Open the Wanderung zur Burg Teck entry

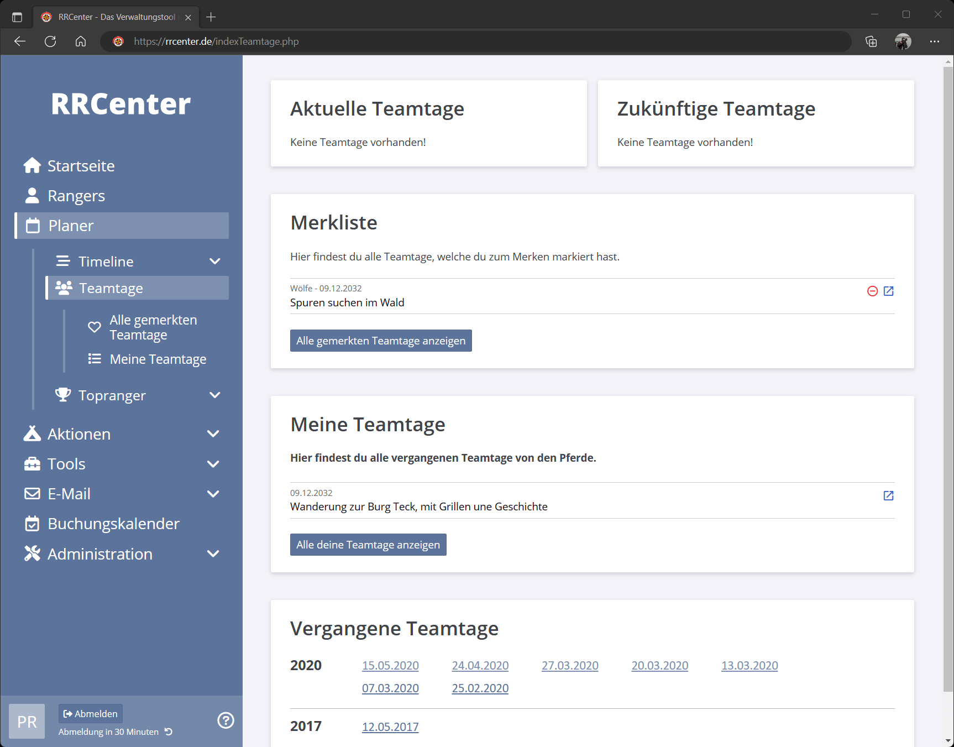pyautogui.click(x=888, y=496)
